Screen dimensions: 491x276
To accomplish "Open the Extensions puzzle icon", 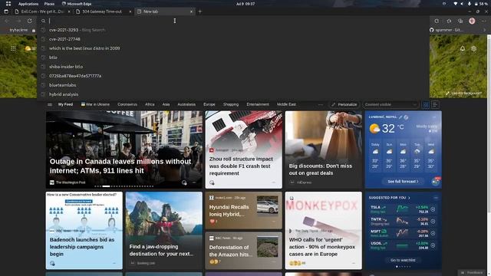I will point(449,21).
